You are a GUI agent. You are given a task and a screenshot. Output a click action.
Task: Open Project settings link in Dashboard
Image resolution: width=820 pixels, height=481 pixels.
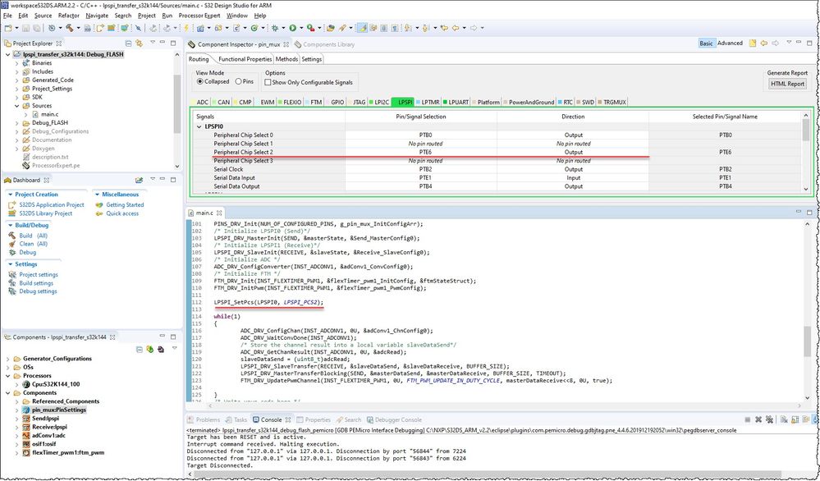pos(39,274)
